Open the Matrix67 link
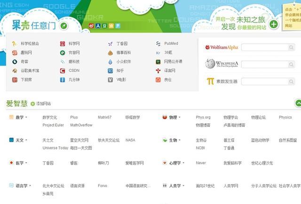The width and height of the screenshot is (301, 204). click(104, 117)
